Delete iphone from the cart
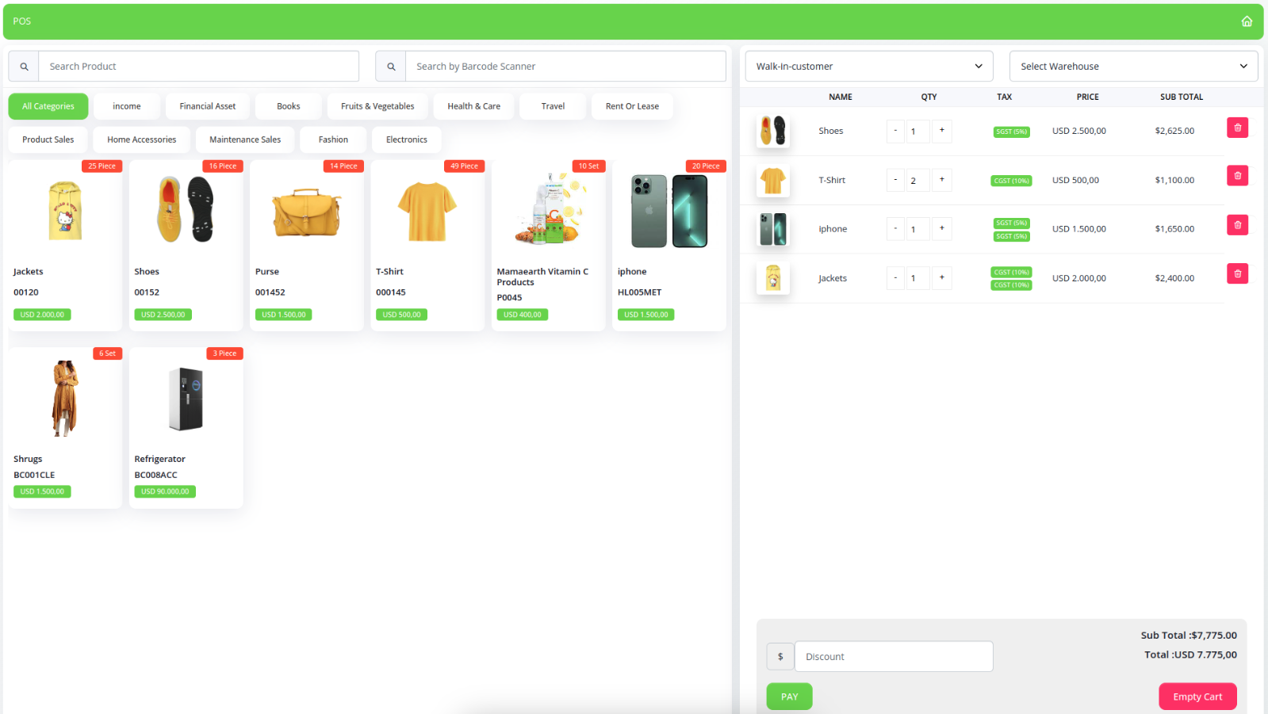 (x=1237, y=225)
